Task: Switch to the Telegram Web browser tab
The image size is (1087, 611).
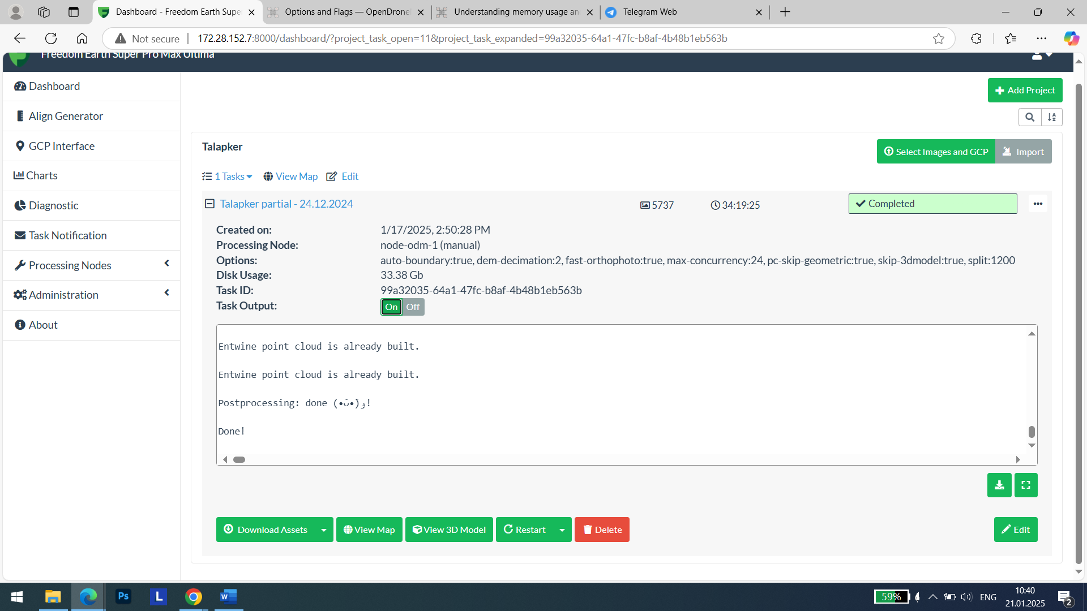Action: click(651, 11)
